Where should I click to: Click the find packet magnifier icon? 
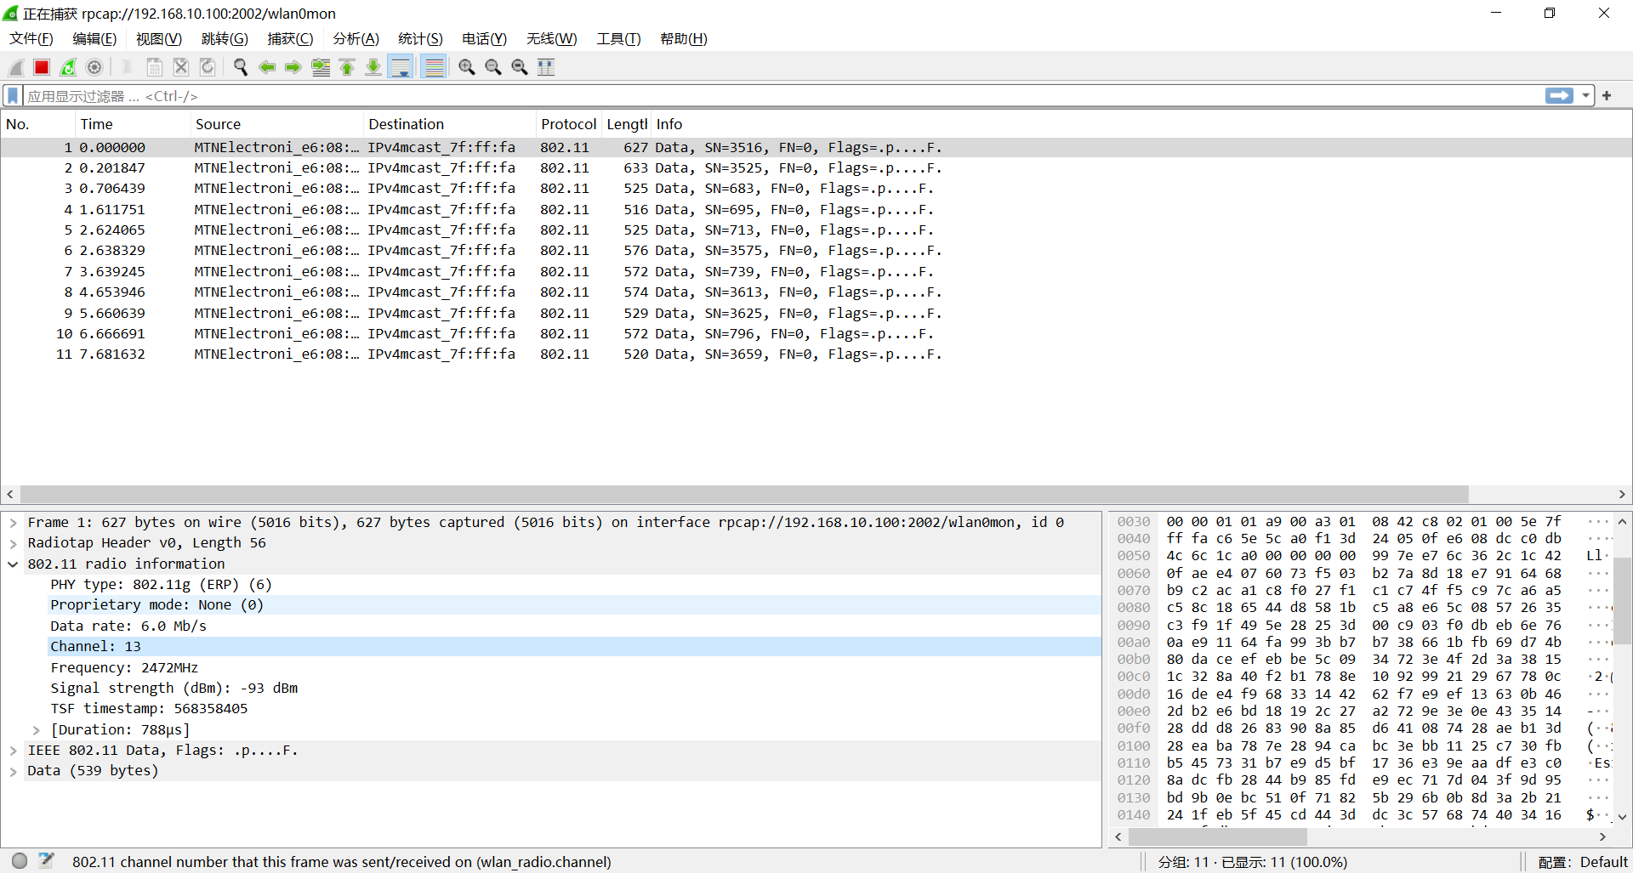[241, 67]
